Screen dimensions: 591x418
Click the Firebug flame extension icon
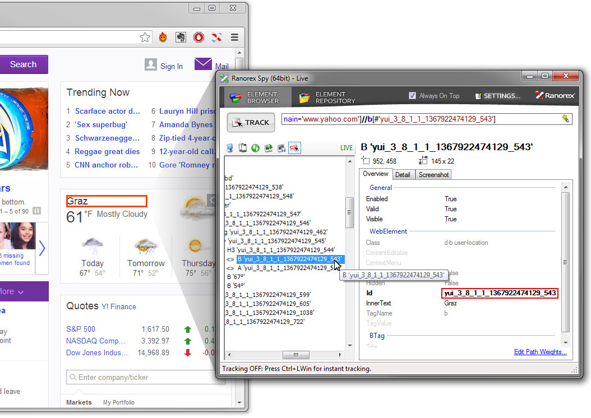(x=163, y=37)
